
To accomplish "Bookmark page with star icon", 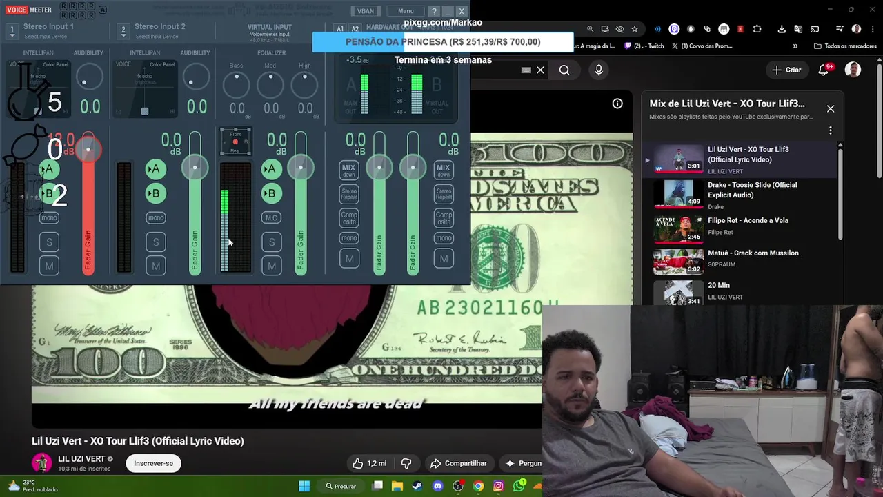I will 635,29.
